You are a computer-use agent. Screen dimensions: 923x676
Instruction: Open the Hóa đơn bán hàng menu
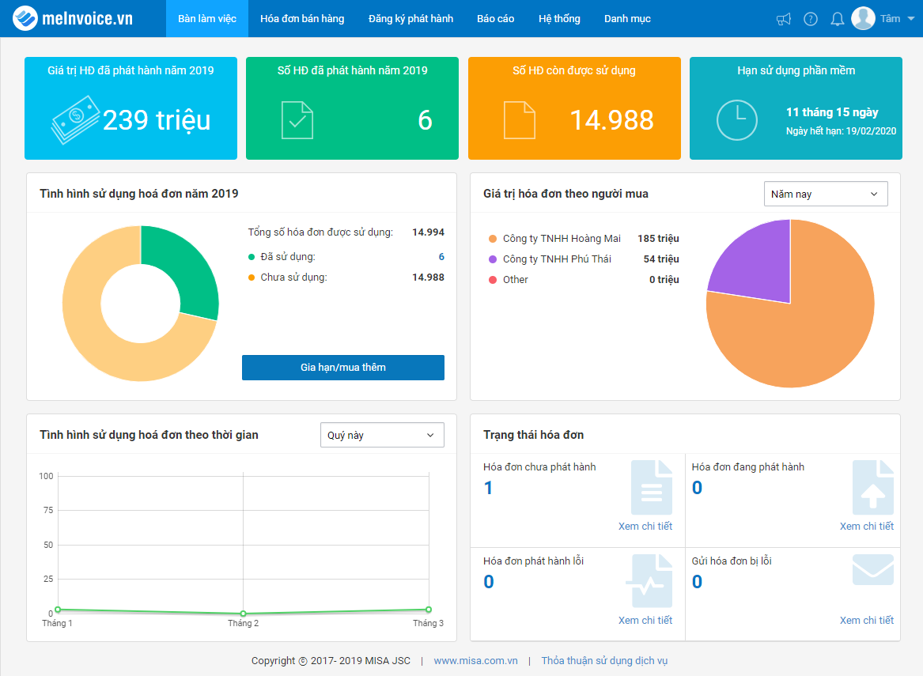coord(302,19)
